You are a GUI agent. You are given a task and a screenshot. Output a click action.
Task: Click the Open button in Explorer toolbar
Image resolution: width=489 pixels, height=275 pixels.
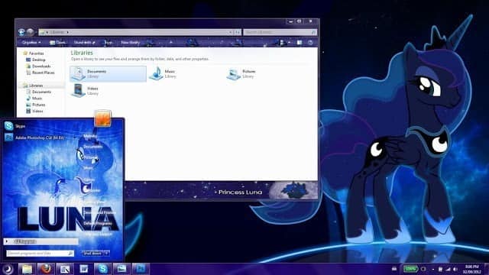pyautogui.click(x=58, y=43)
